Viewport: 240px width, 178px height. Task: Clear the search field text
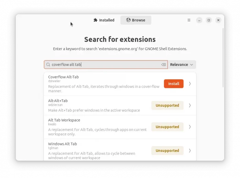(x=164, y=65)
